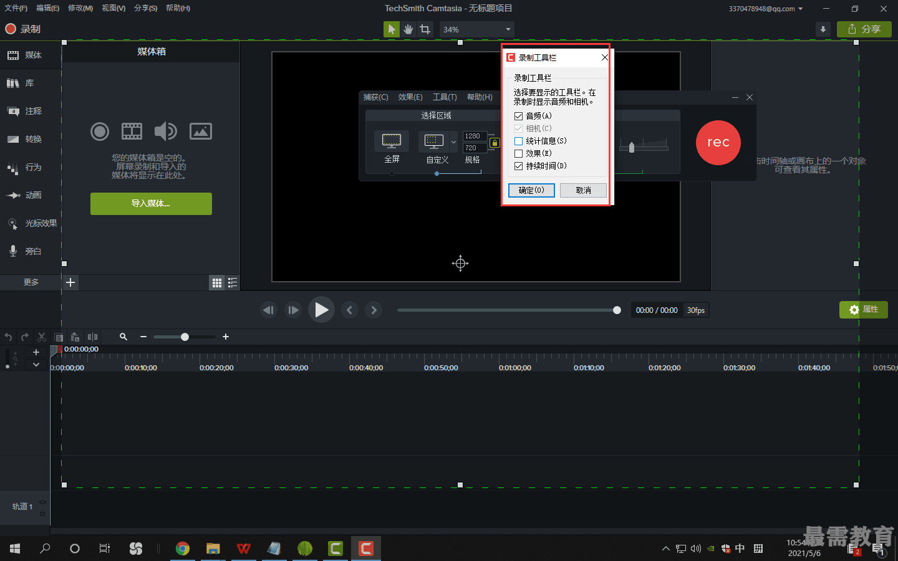This screenshot has width=898, height=561.
Task: Click the green 导入媒体 button
Action: pyautogui.click(x=151, y=204)
